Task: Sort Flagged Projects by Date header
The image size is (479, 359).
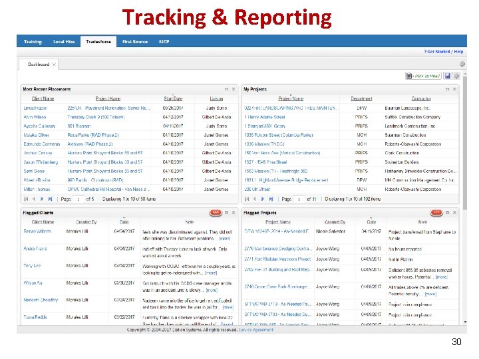Action: (x=371, y=222)
